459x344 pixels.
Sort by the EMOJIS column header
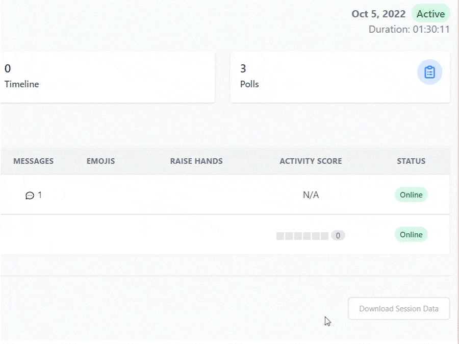(x=100, y=161)
